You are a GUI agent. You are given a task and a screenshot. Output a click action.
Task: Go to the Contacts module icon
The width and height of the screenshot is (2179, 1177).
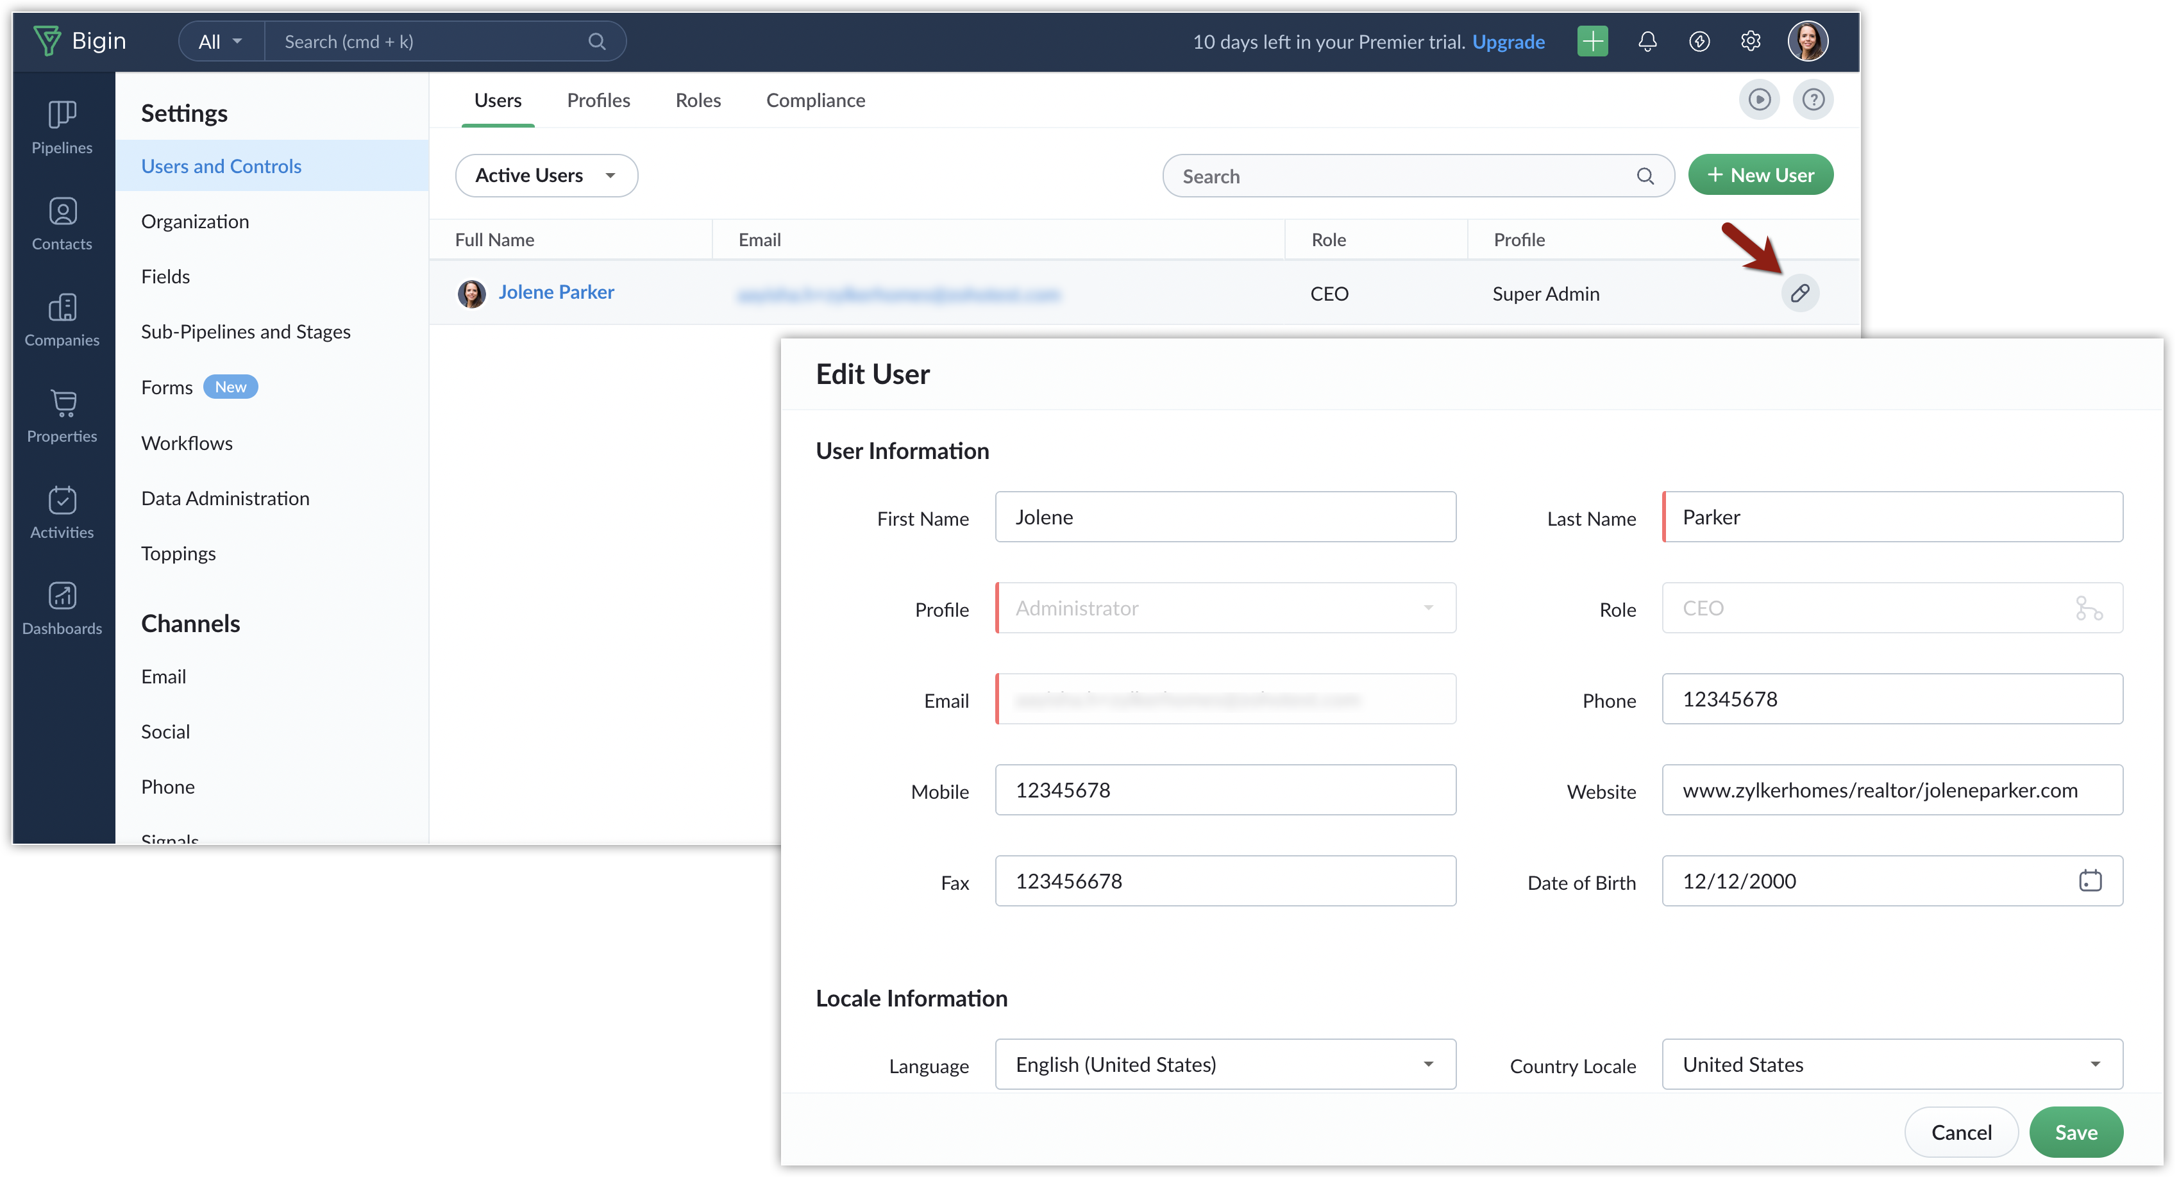62,223
